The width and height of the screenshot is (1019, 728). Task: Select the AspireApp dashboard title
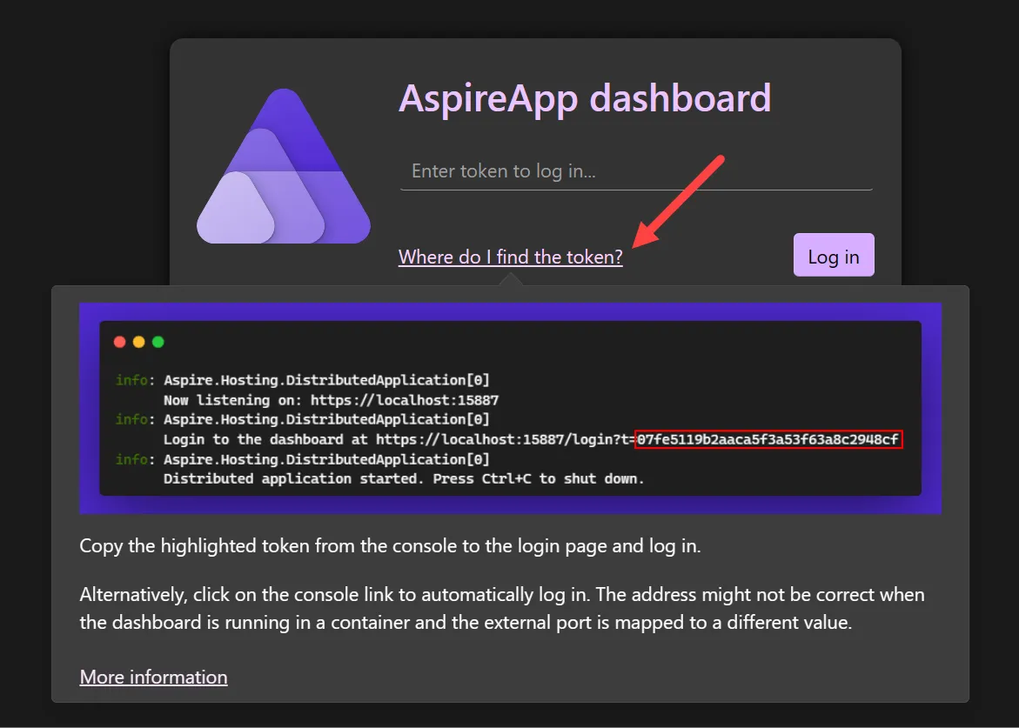pos(585,97)
